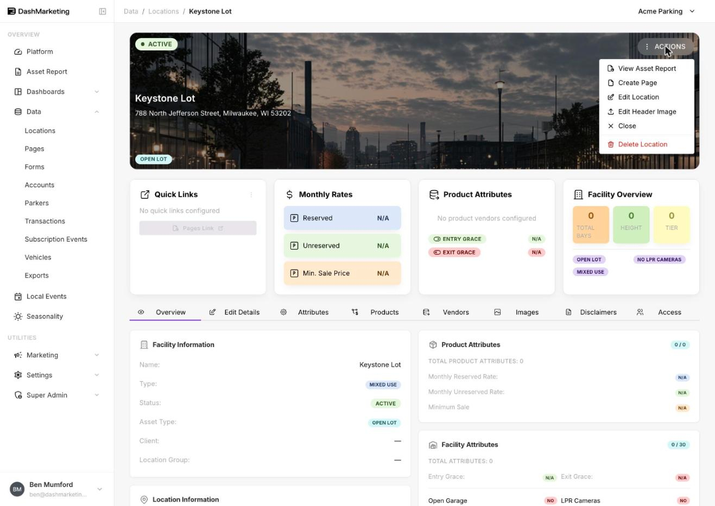The height and width of the screenshot is (506, 715).
Task: Select Delete Location menu item
Action: click(647, 144)
